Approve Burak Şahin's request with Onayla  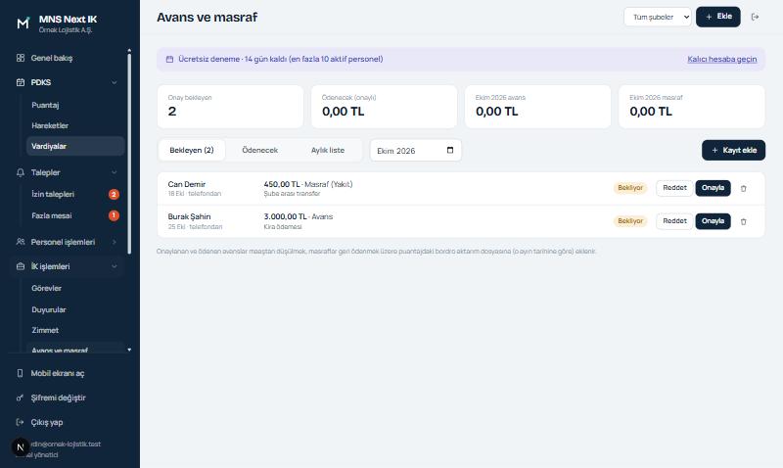point(714,221)
